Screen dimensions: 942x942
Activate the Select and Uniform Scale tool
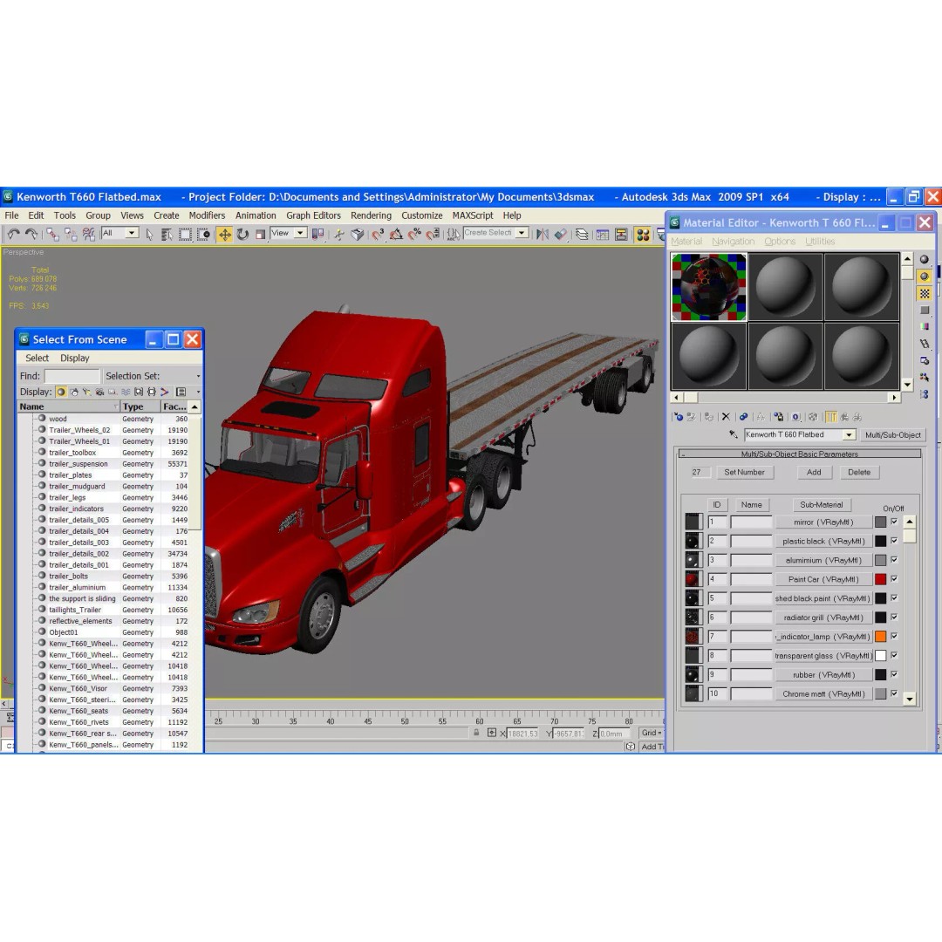[260, 235]
